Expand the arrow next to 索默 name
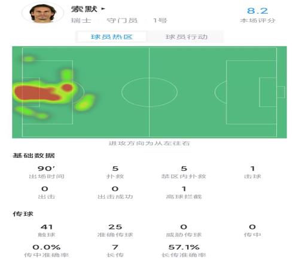The height and width of the screenshot is (263, 299). 103,9
